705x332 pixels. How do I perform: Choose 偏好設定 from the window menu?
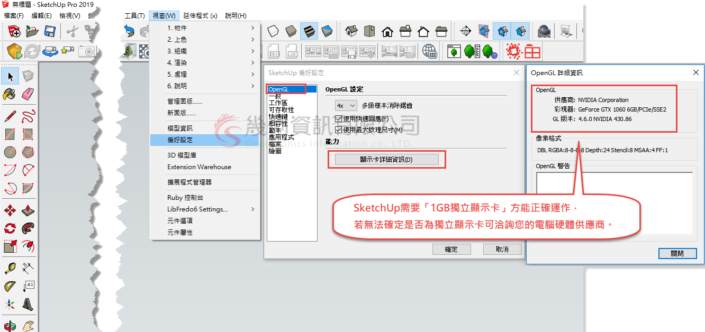[205, 140]
